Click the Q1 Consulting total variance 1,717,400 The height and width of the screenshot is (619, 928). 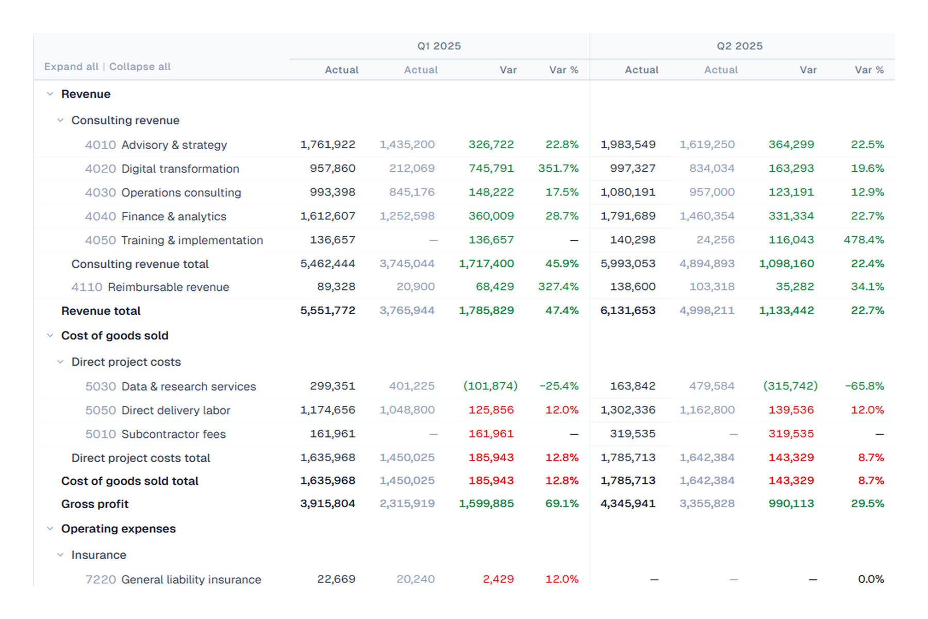[486, 264]
